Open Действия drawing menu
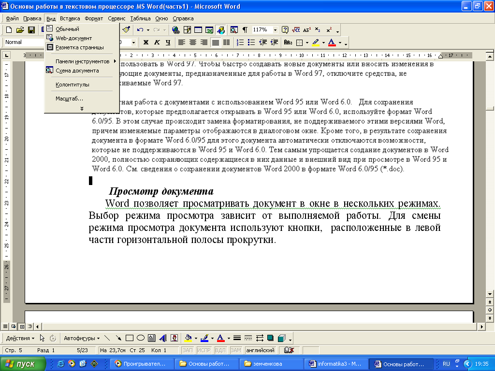Screen dimensions: 495x371 coord(20,338)
